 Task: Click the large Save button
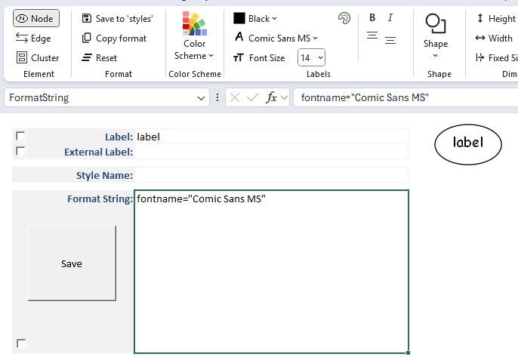[x=72, y=263]
